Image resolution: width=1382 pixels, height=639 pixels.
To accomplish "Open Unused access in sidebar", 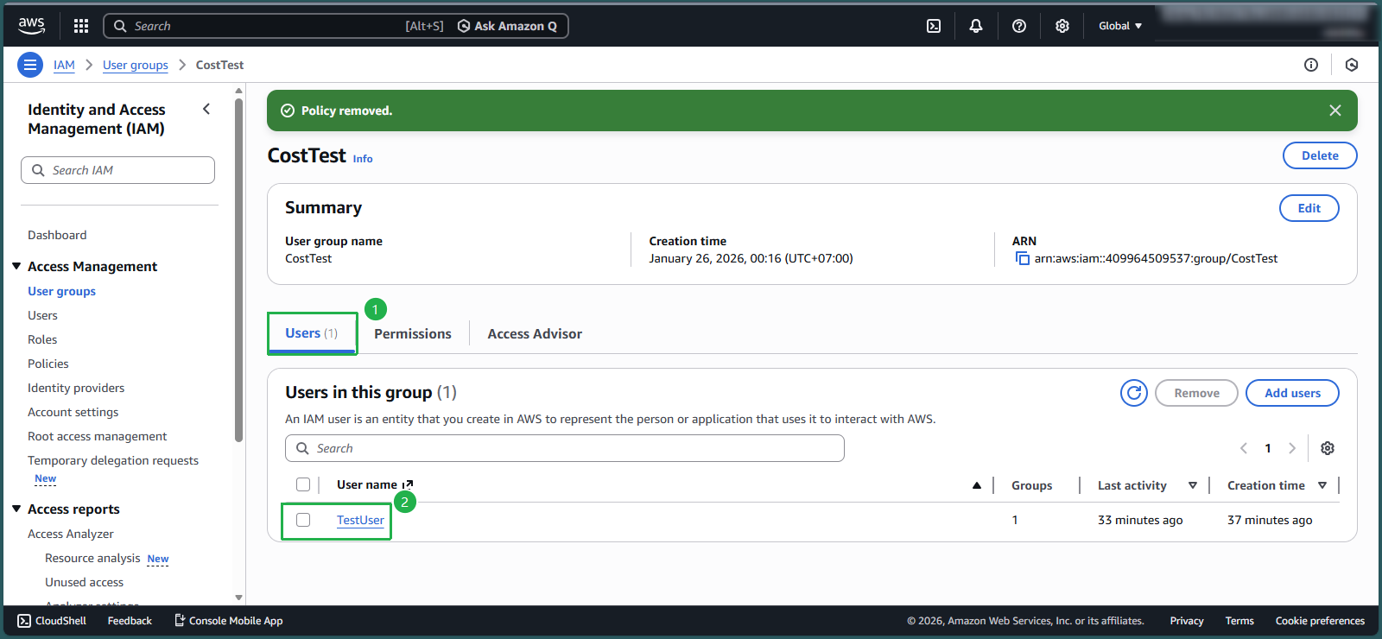I will (x=84, y=582).
